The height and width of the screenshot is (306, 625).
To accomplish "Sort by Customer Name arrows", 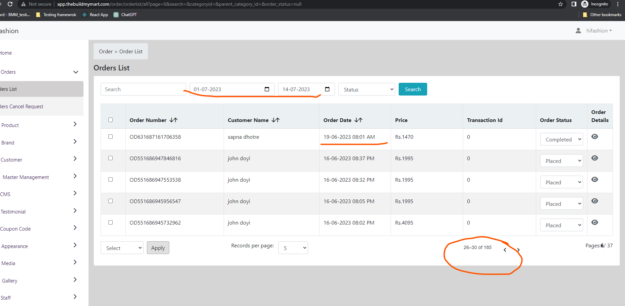I will coord(276,120).
